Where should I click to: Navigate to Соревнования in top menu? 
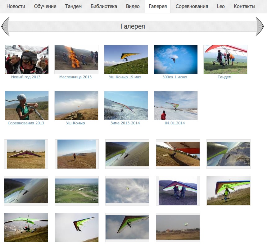192,6
